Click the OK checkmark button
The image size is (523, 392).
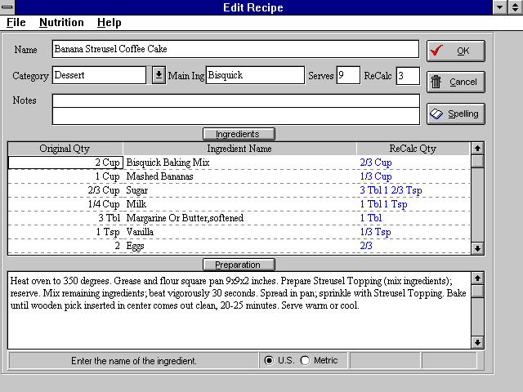coord(455,51)
